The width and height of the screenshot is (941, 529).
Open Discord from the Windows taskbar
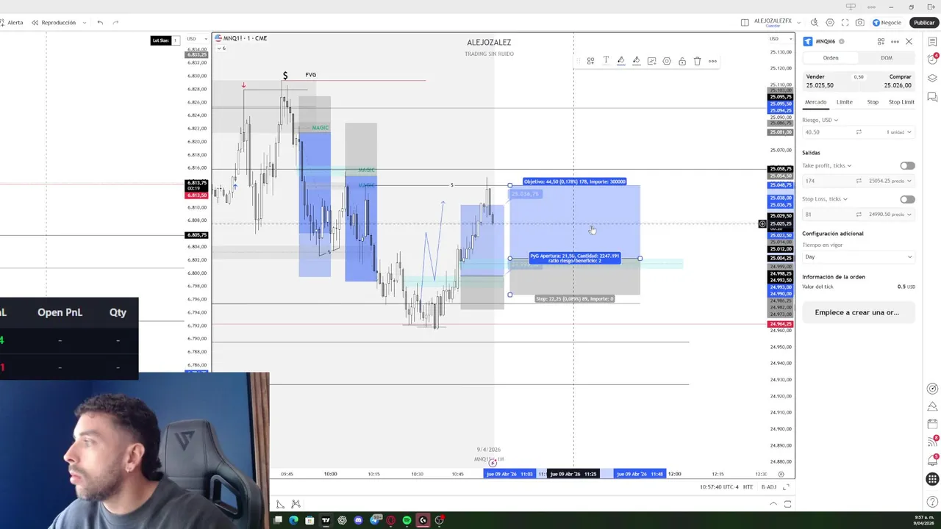point(358,520)
